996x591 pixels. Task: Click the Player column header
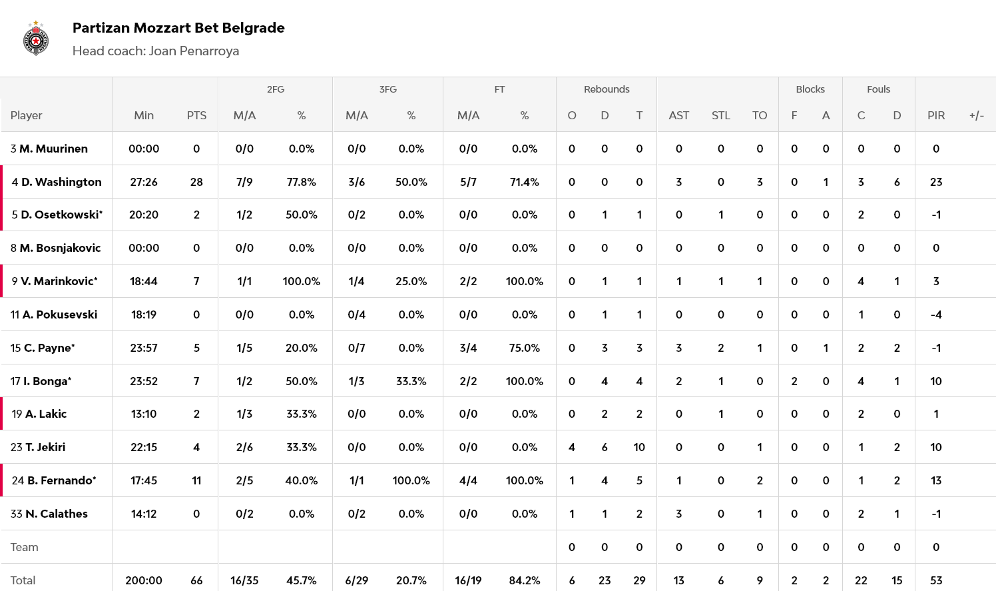[x=27, y=115]
